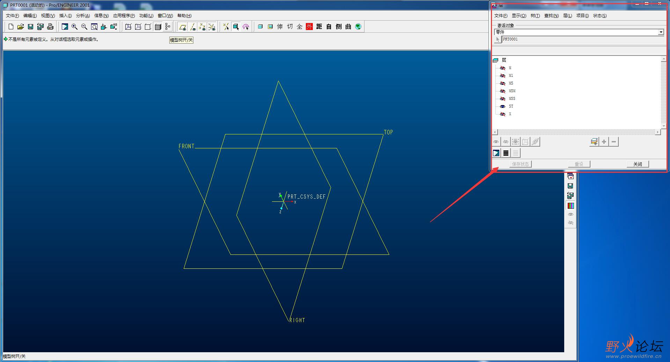This screenshot has height=362, width=670.
Task: Click the 重设 button
Action: point(579,164)
